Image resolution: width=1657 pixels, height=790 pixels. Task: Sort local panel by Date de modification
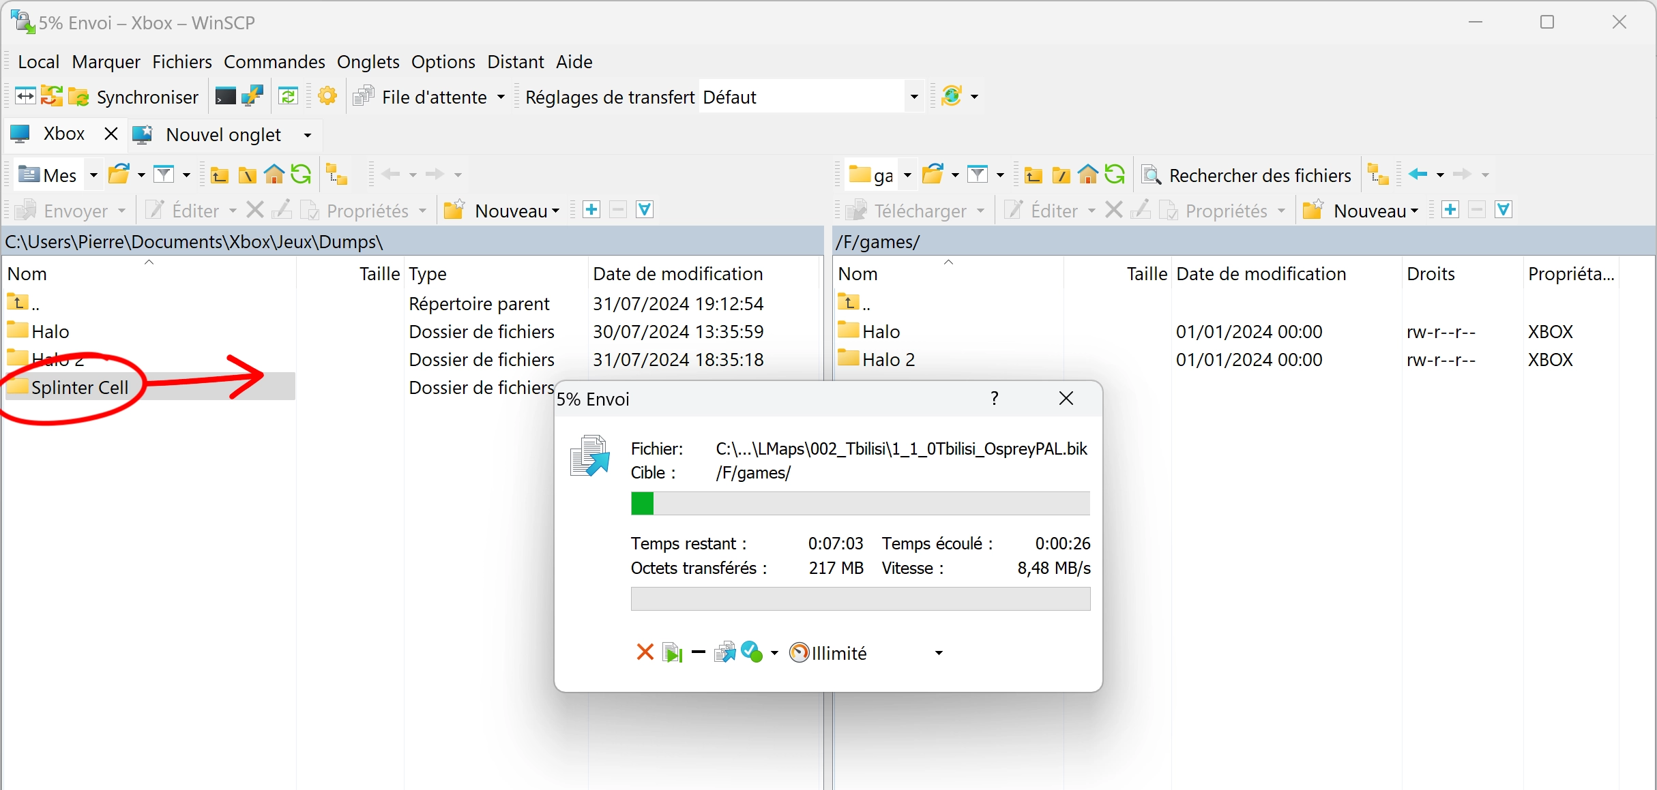pyautogui.click(x=678, y=273)
